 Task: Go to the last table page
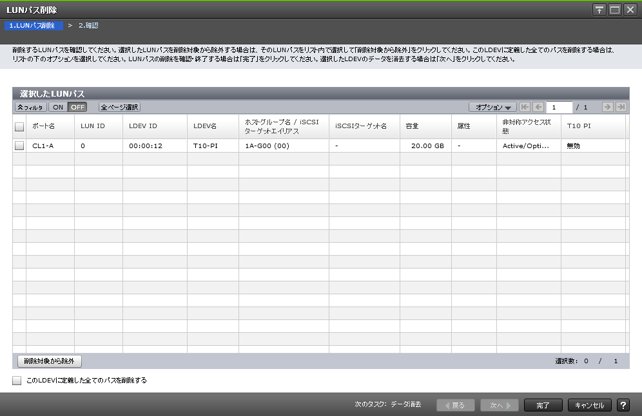621,107
